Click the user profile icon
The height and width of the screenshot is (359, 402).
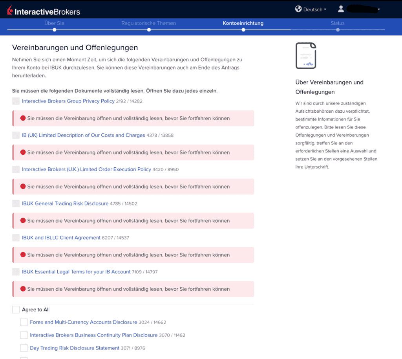point(341,9)
